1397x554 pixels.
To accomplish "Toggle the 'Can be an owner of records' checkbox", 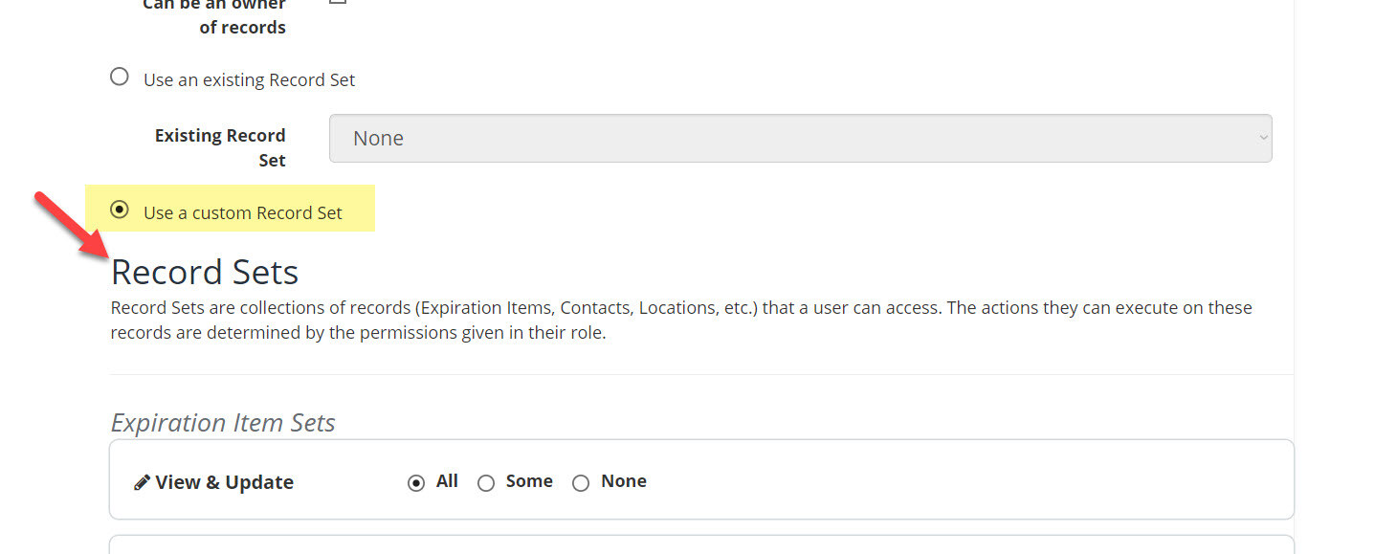I will click(x=337, y=2).
